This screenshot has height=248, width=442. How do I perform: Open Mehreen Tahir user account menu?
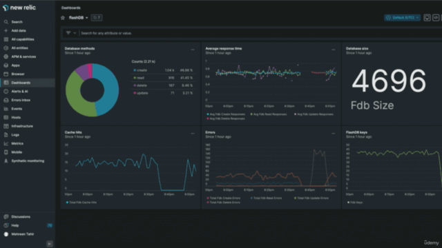click(23, 234)
